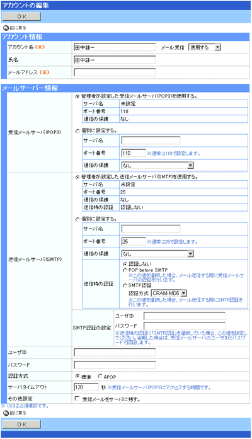
Task: Click the ※通常は110で設定します hint text
Action: pyautogui.click(x=174, y=154)
